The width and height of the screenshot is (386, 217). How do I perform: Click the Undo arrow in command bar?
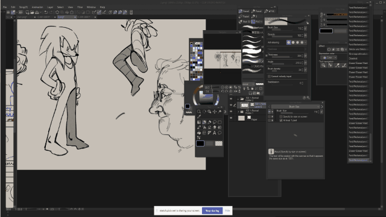(x=46, y=12)
